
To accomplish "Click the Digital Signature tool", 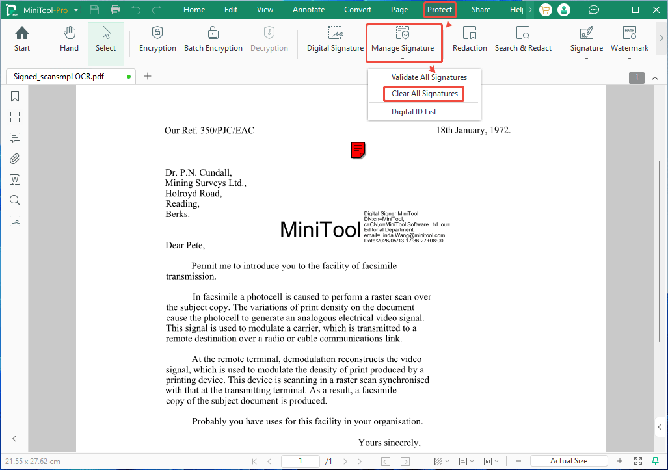I will tap(335, 40).
